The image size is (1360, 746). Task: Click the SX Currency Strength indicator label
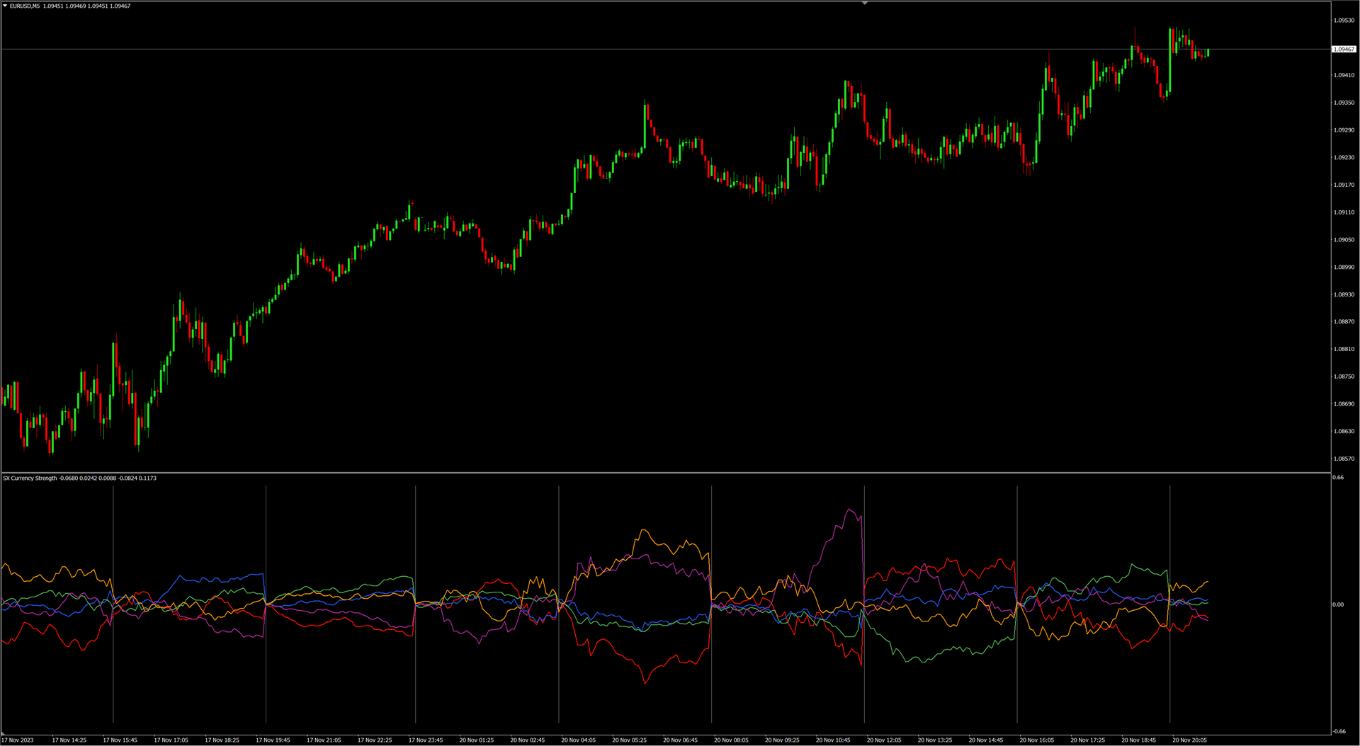[x=30, y=478]
